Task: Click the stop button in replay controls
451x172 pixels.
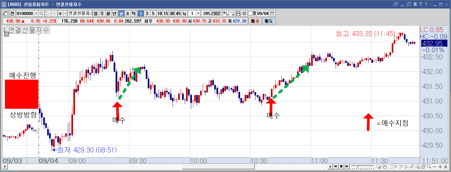Action: click(x=341, y=166)
